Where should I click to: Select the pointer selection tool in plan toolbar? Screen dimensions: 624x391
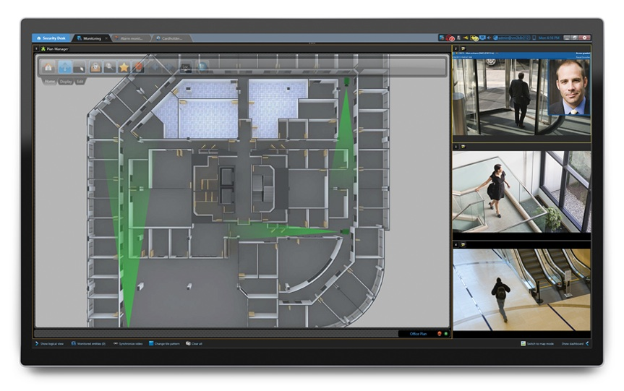[80, 67]
